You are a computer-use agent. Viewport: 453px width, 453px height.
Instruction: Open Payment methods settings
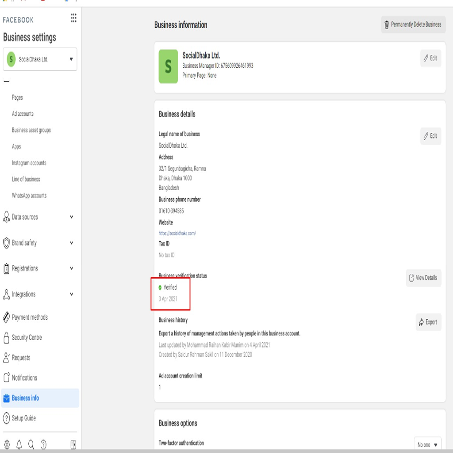click(x=30, y=317)
